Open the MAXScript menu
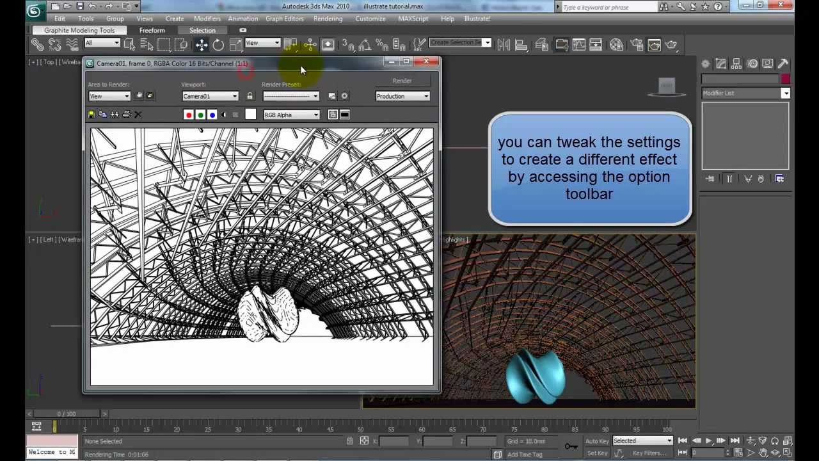The height and width of the screenshot is (461, 819). click(413, 19)
